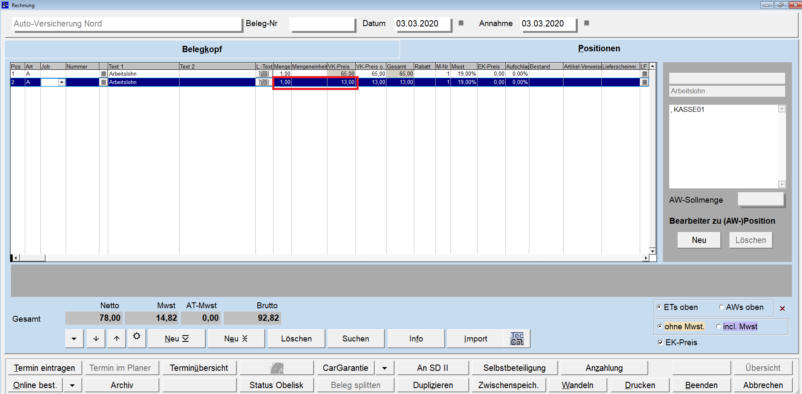
Task: Click the Abbrechen button
Action: (763, 385)
